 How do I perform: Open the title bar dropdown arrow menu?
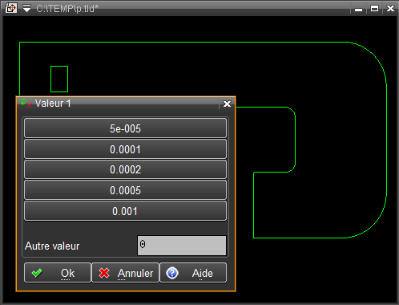[x=26, y=9]
